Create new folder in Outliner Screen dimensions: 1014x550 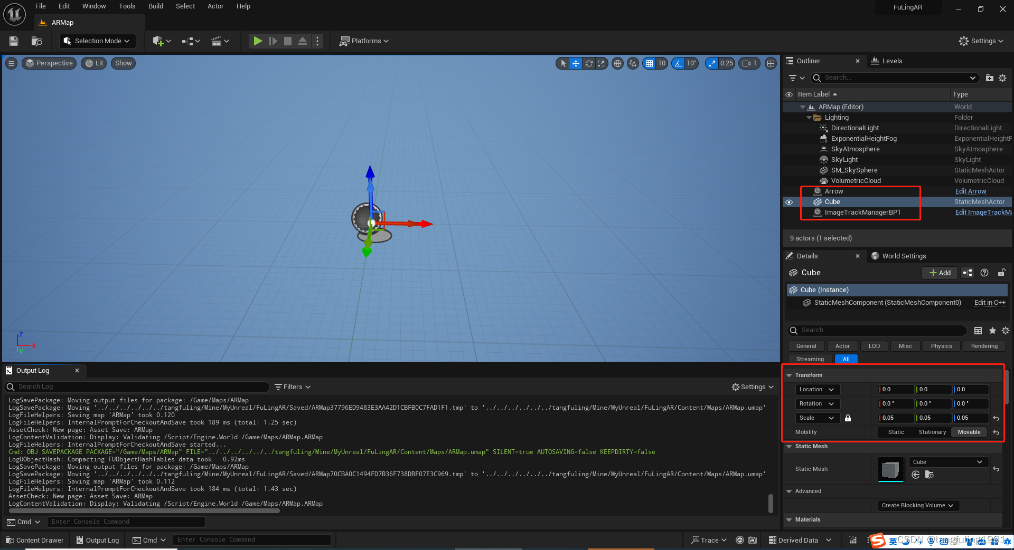990,78
